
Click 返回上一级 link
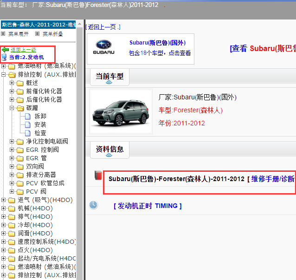tap(23, 50)
